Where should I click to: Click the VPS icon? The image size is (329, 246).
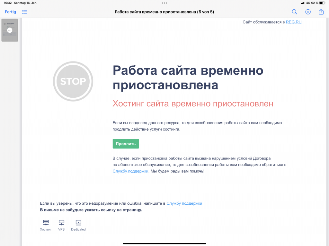pos(61,222)
